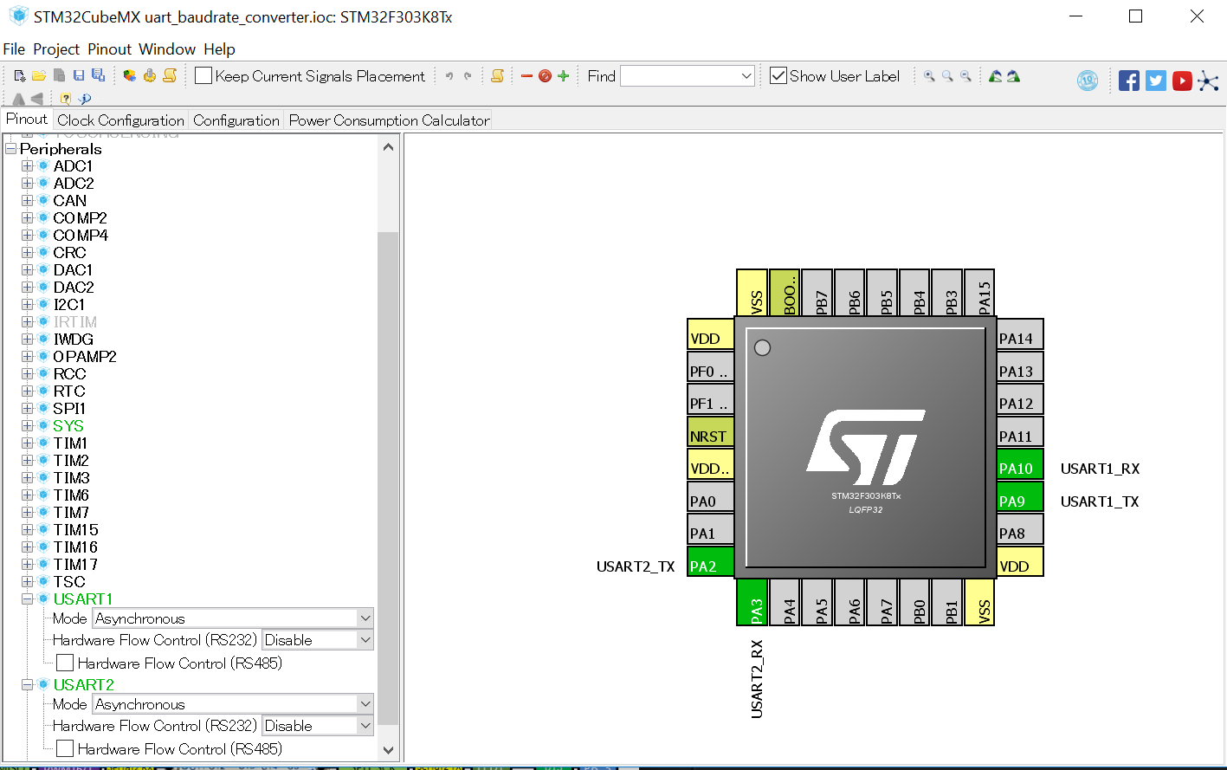Open the Project menu

click(x=55, y=49)
